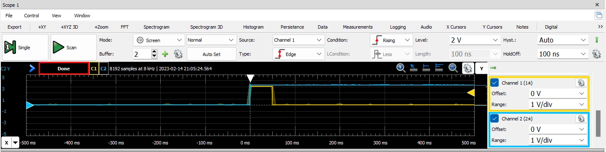This screenshot has height=152, width=606.
Task: Open Condition dropdown showing Rising
Action: (x=391, y=40)
